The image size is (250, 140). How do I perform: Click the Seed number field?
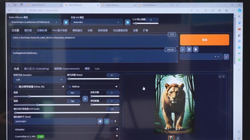[55, 121]
